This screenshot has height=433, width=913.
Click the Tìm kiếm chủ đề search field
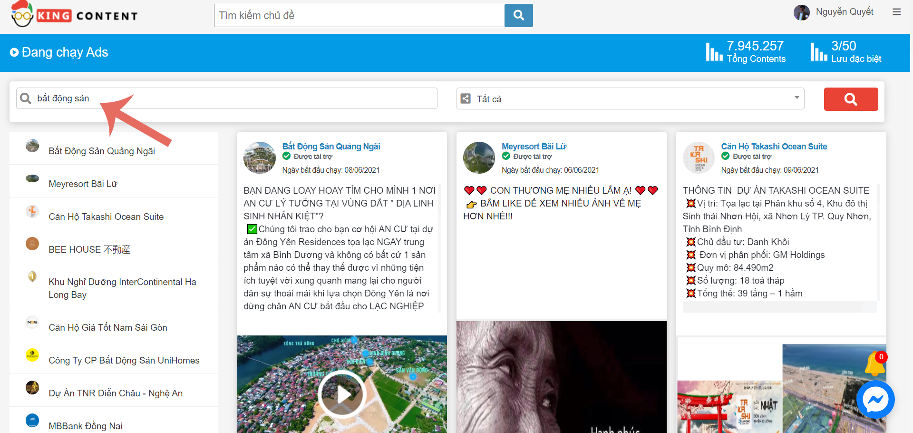359,15
